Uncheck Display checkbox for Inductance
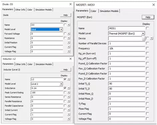157x125 pixels. click(65, 88)
